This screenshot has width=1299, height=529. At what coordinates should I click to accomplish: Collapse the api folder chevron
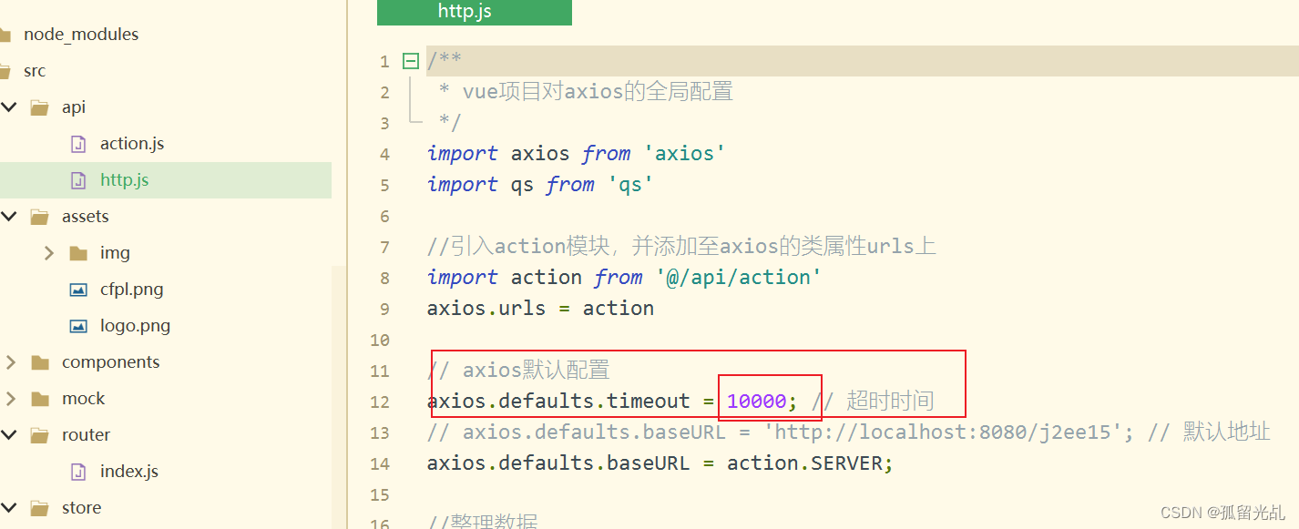tap(10, 107)
